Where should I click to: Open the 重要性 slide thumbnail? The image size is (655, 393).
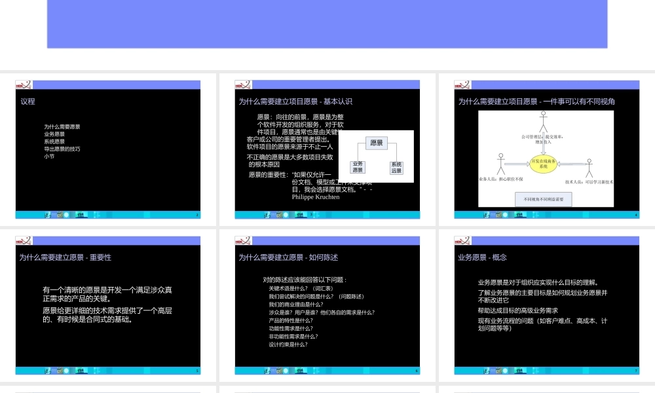[108, 305]
